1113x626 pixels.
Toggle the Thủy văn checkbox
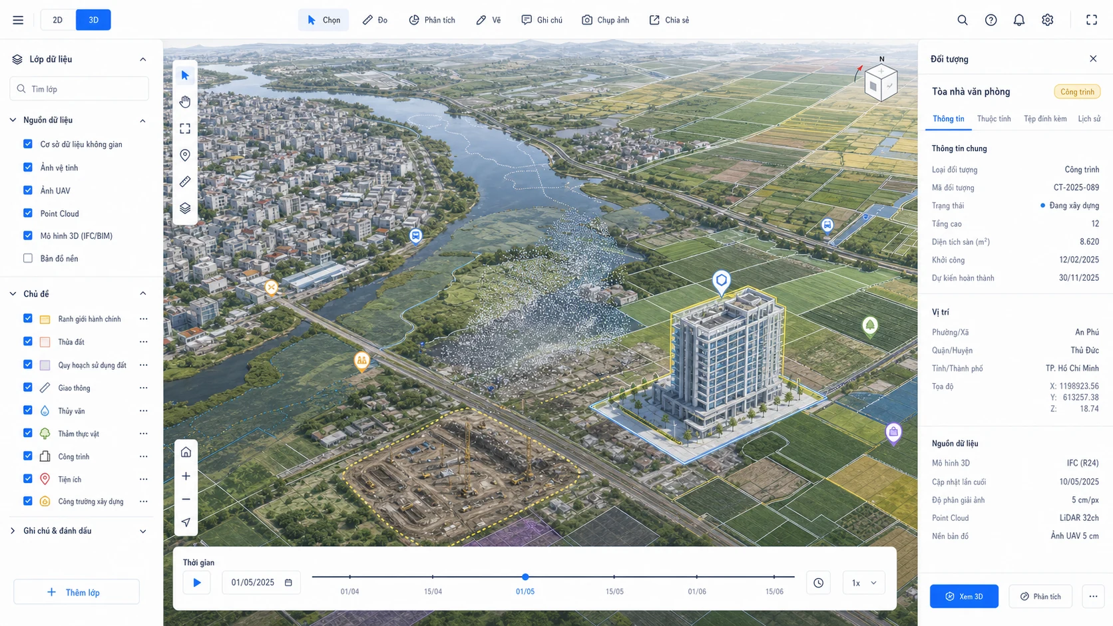pyautogui.click(x=28, y=410)
